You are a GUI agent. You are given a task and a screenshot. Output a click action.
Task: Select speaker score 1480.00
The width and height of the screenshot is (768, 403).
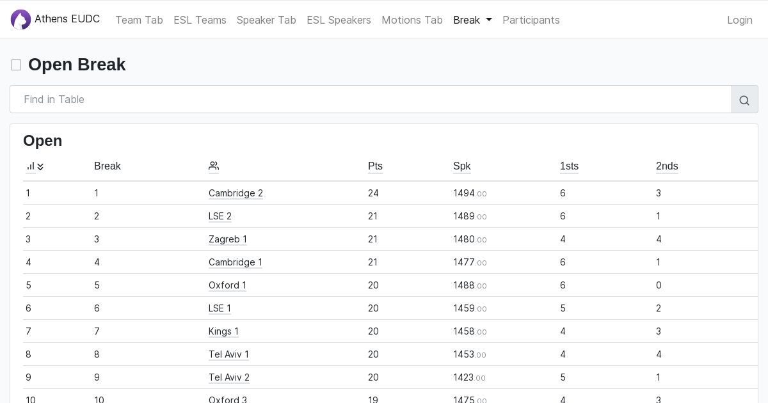[470, 239]
